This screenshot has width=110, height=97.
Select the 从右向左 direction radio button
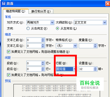pyautogui.click(x=28, y=28)
